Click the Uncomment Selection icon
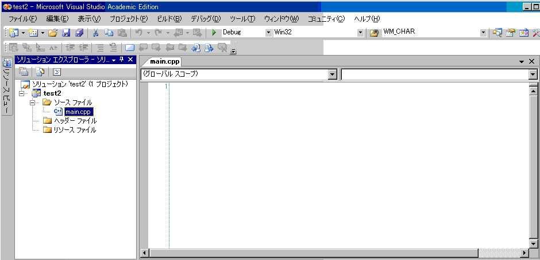Viewport: 540px width, 260px height. click(113, 48)
